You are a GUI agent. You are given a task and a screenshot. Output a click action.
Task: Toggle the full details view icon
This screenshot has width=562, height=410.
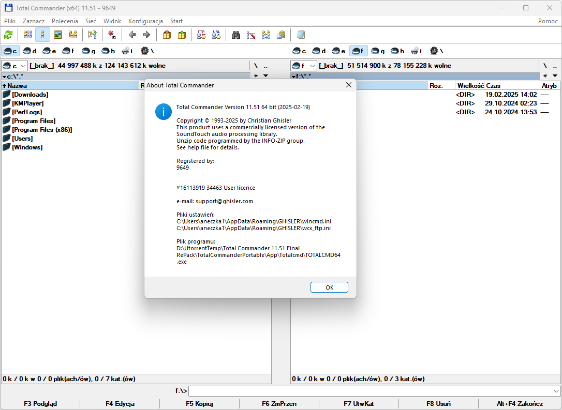(x=42, y=35)
